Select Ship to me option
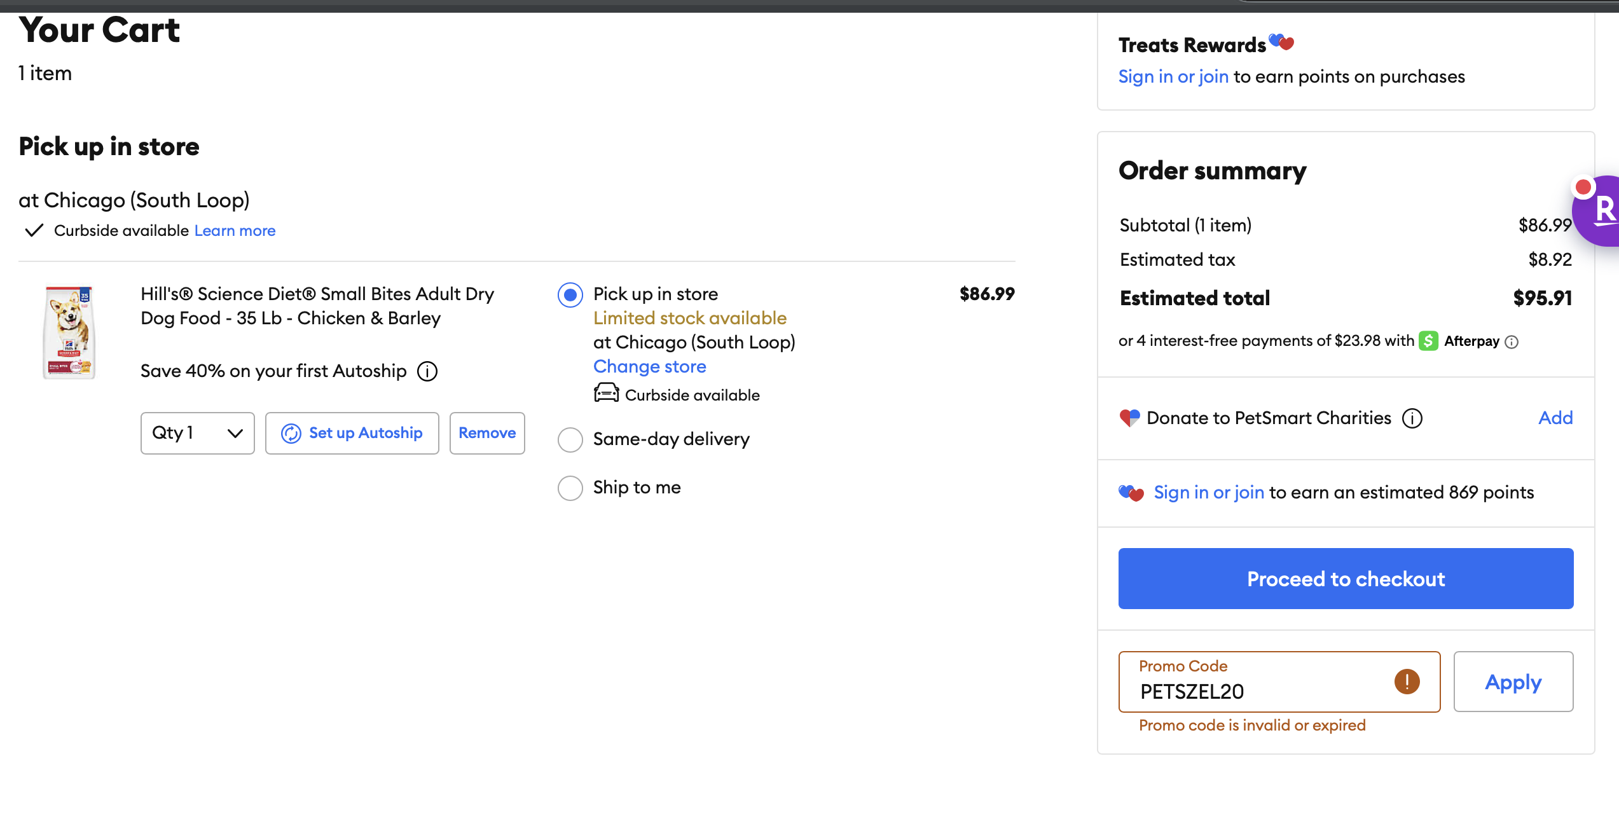Image resolution: width=1619 pixels, height=824 pixels. [x=570, y=488]
